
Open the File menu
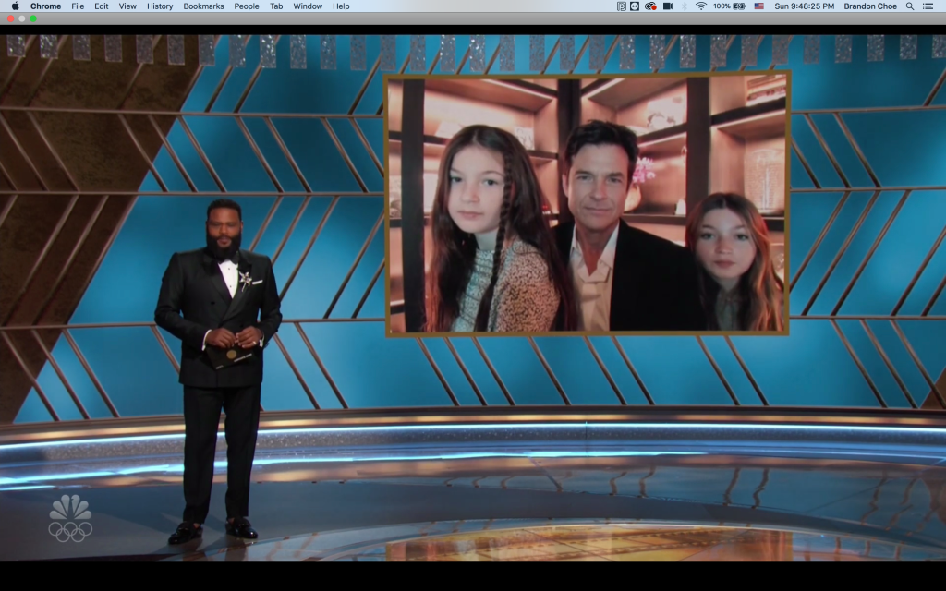(x=78, y=6)
